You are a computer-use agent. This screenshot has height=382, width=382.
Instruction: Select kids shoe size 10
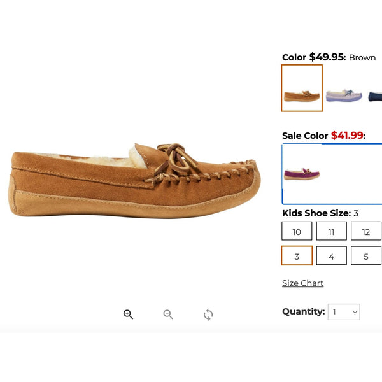point(297,231)
